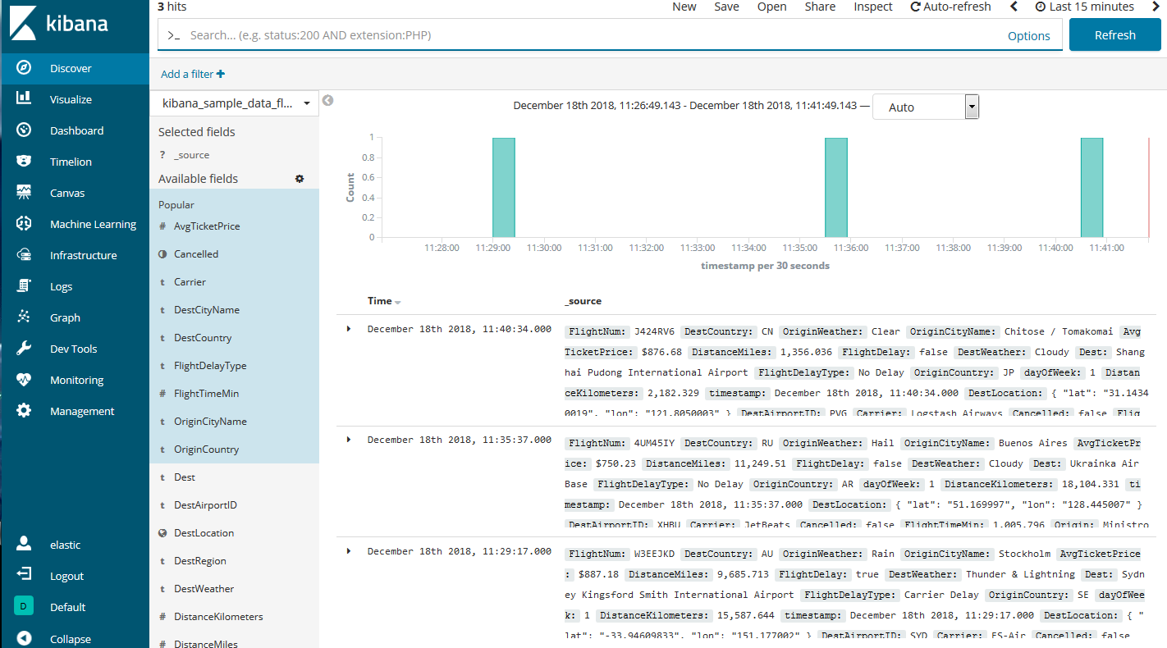Sort by Time column arrow
Screen dimensions: 1167x648
(x=398, y=302)
